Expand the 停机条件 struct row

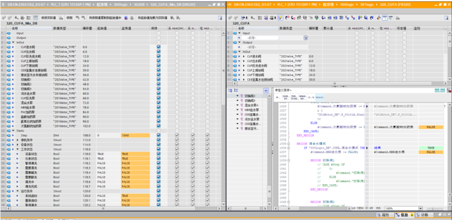pos(17,140)
